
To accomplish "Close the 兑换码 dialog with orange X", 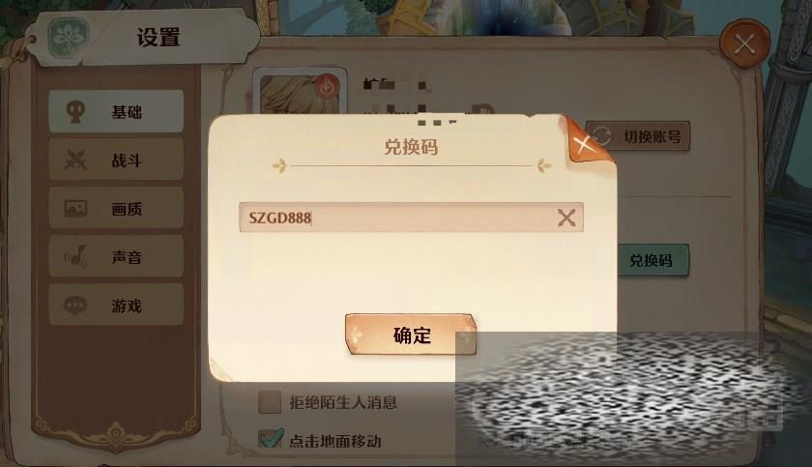I will [583, 144].
